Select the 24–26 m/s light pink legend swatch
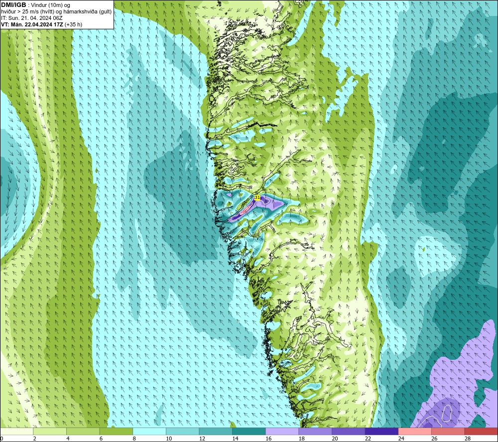The image size is (498, 442). point(415,431)
